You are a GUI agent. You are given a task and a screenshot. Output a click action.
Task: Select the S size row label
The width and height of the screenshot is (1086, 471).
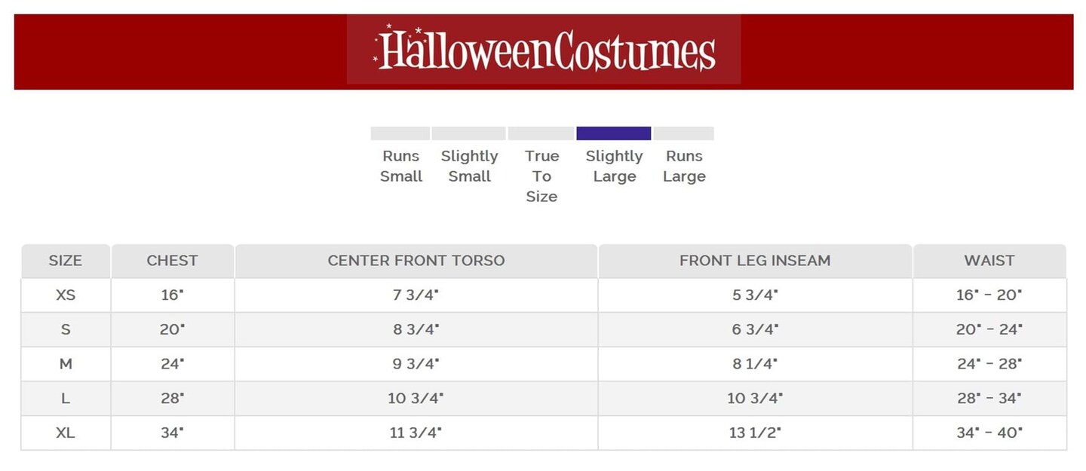coord(66,329)
